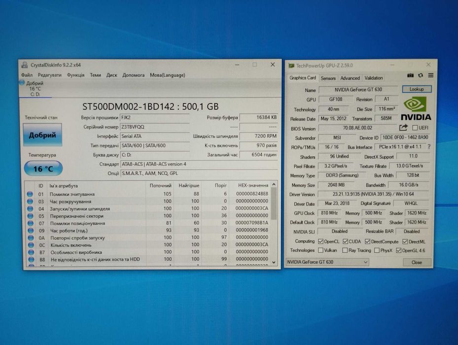The height and width of the screenshot is (345, 458).
Task: Click the BIOS Version value 70.08.AE.00.02
Action: click(x=357, y=128)
